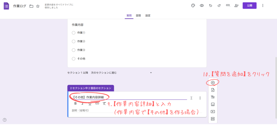This screenshot has width=277, height=125.
Task: Click the 公開 publish button
Action: click(249, 5)
